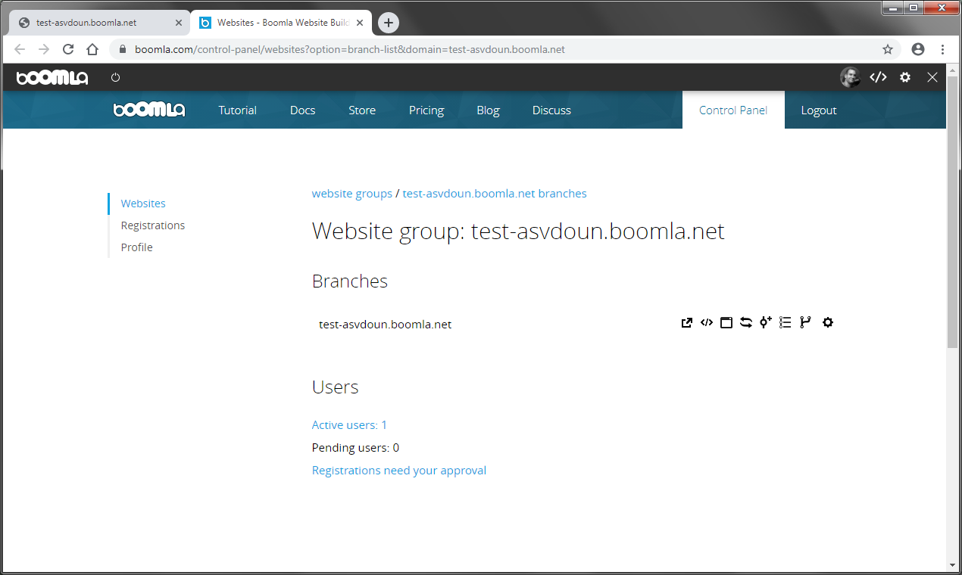962x575 pixels.
Task: Open branch site in new window icon
Action: (687, 323)
